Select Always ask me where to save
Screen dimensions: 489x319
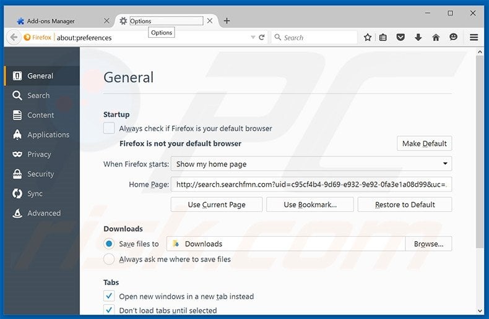[109, 259]
